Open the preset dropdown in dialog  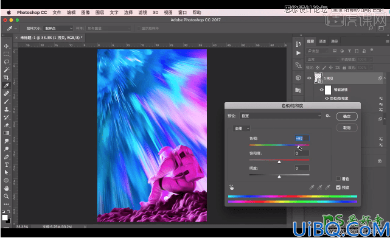click(x=280, y=116)
